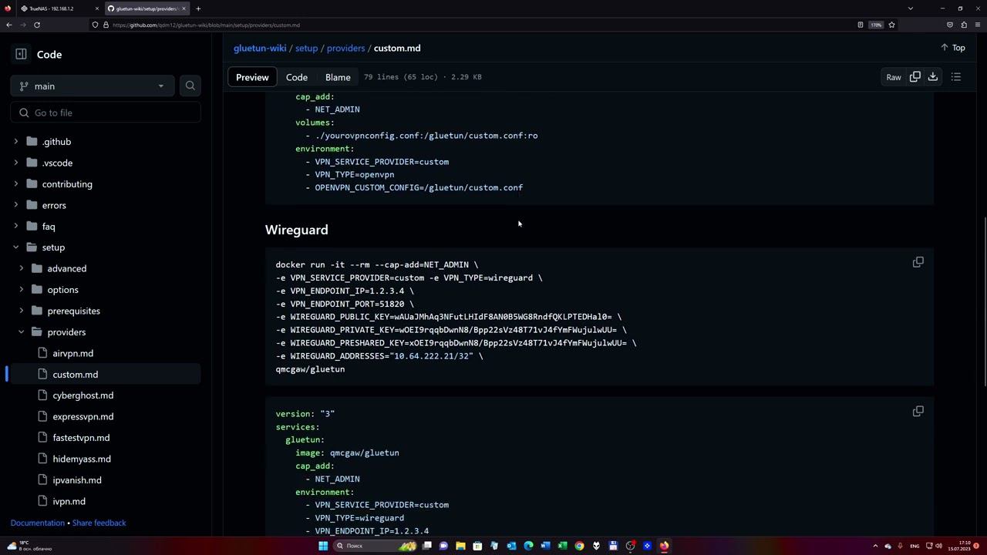
Task: Switch to the Code tab
Action: [x=297, y=77]
